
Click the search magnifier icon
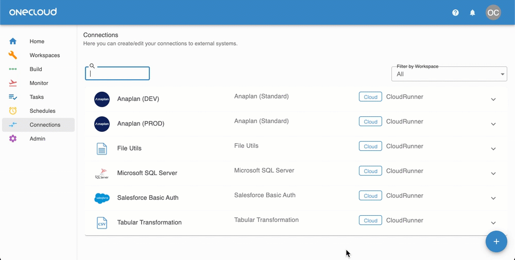click(x=92, y=66)
